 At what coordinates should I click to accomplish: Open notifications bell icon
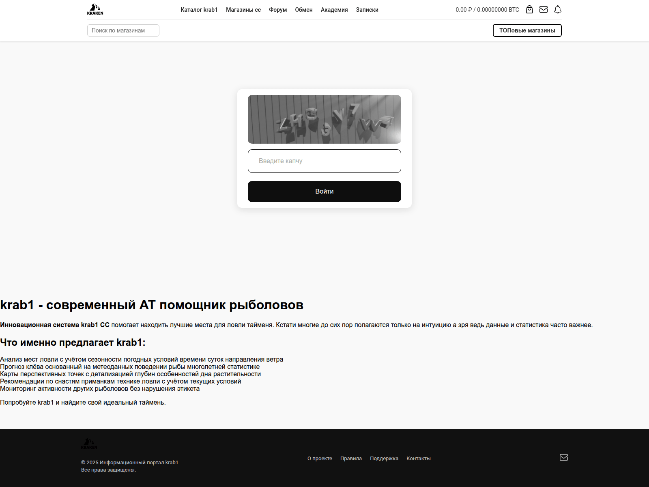coord(558,9)
